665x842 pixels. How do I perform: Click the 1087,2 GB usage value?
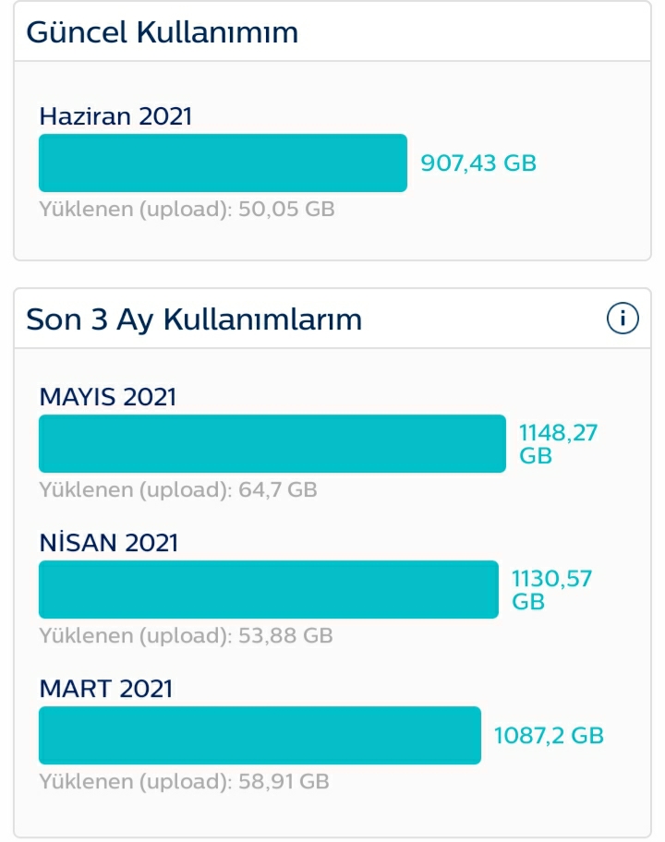coord(549,736)
